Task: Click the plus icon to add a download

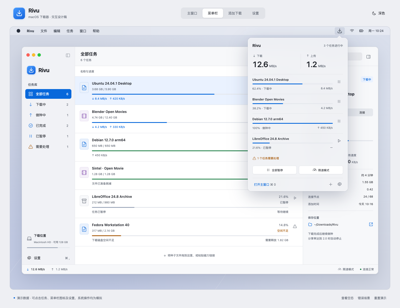Action: tap(331, 184)
